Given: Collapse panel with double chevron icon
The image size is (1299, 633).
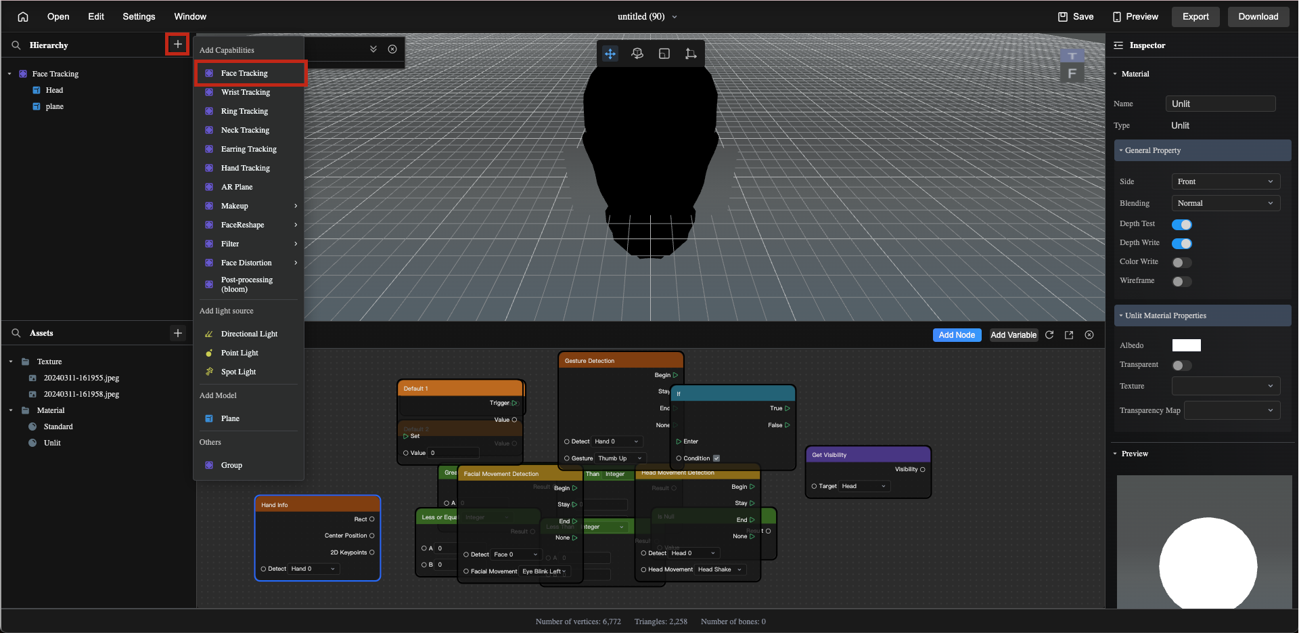Looking at the screenshot, I should [x=373, y=49].
